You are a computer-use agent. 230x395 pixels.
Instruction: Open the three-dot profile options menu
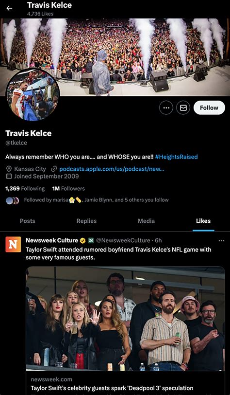click(x=166, y=108)
